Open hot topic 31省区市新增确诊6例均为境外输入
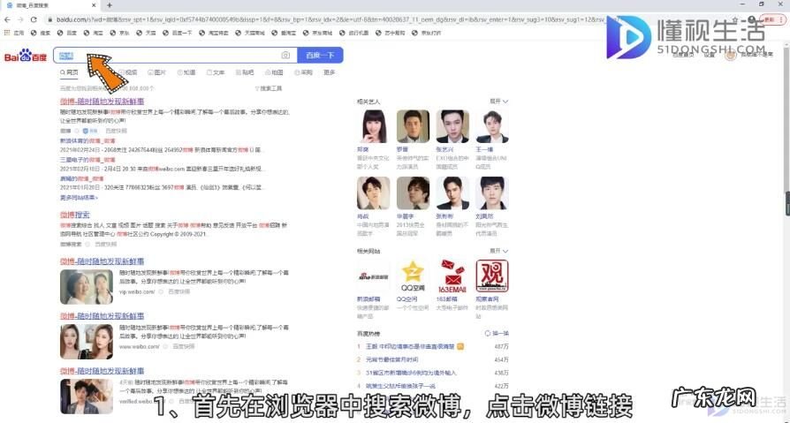 pyautogui.click(x=411, y=373)
